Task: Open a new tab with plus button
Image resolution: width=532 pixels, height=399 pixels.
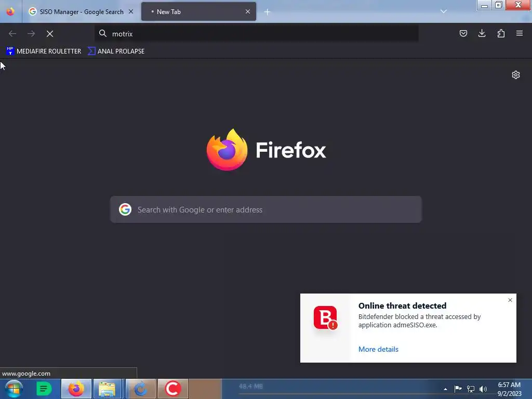Action: tap(267, 12)
